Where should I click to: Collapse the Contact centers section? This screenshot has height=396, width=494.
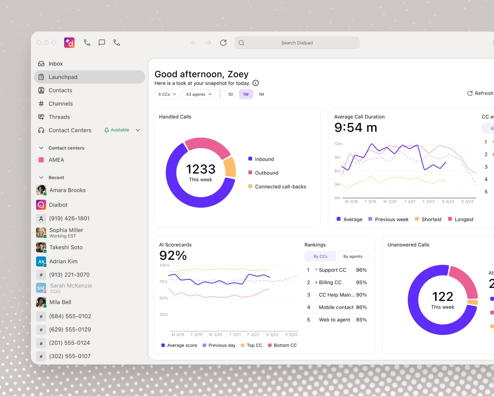tap(41, 148)
